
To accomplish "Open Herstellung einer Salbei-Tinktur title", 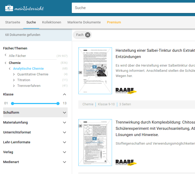I will [x=155, y=54].
